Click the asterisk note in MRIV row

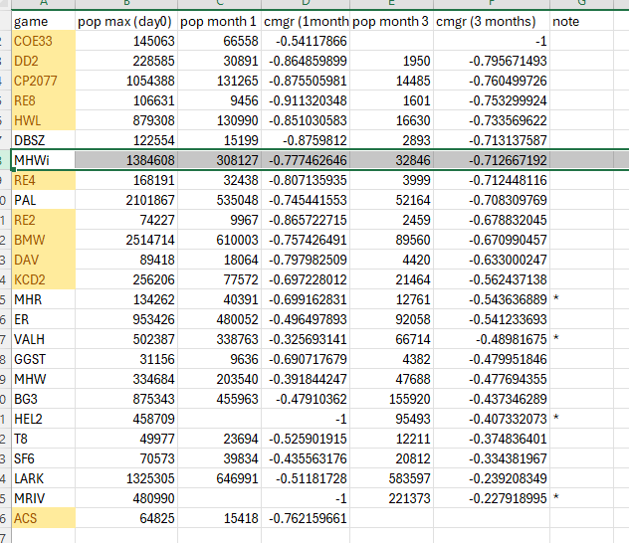(556, 497)
